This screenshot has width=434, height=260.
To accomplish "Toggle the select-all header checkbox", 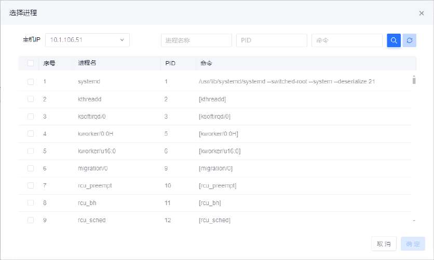I will click(x=31, y=63).
